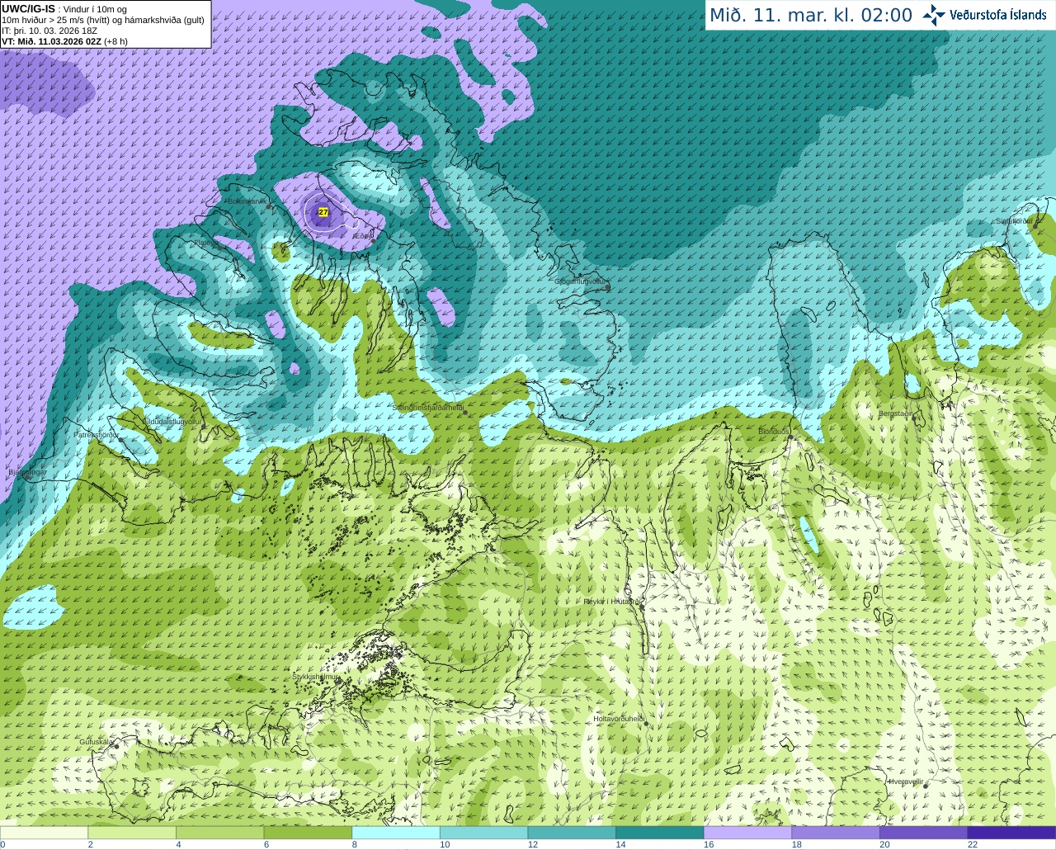Click the 8 value on the legend scale
Viewport: 1056px width, 850px height.
354,844
